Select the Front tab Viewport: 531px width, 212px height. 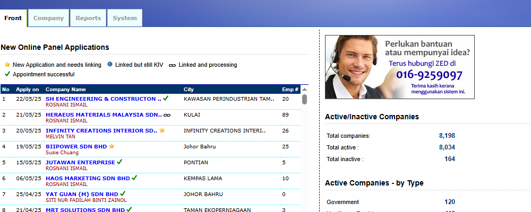tap(13, 18)
